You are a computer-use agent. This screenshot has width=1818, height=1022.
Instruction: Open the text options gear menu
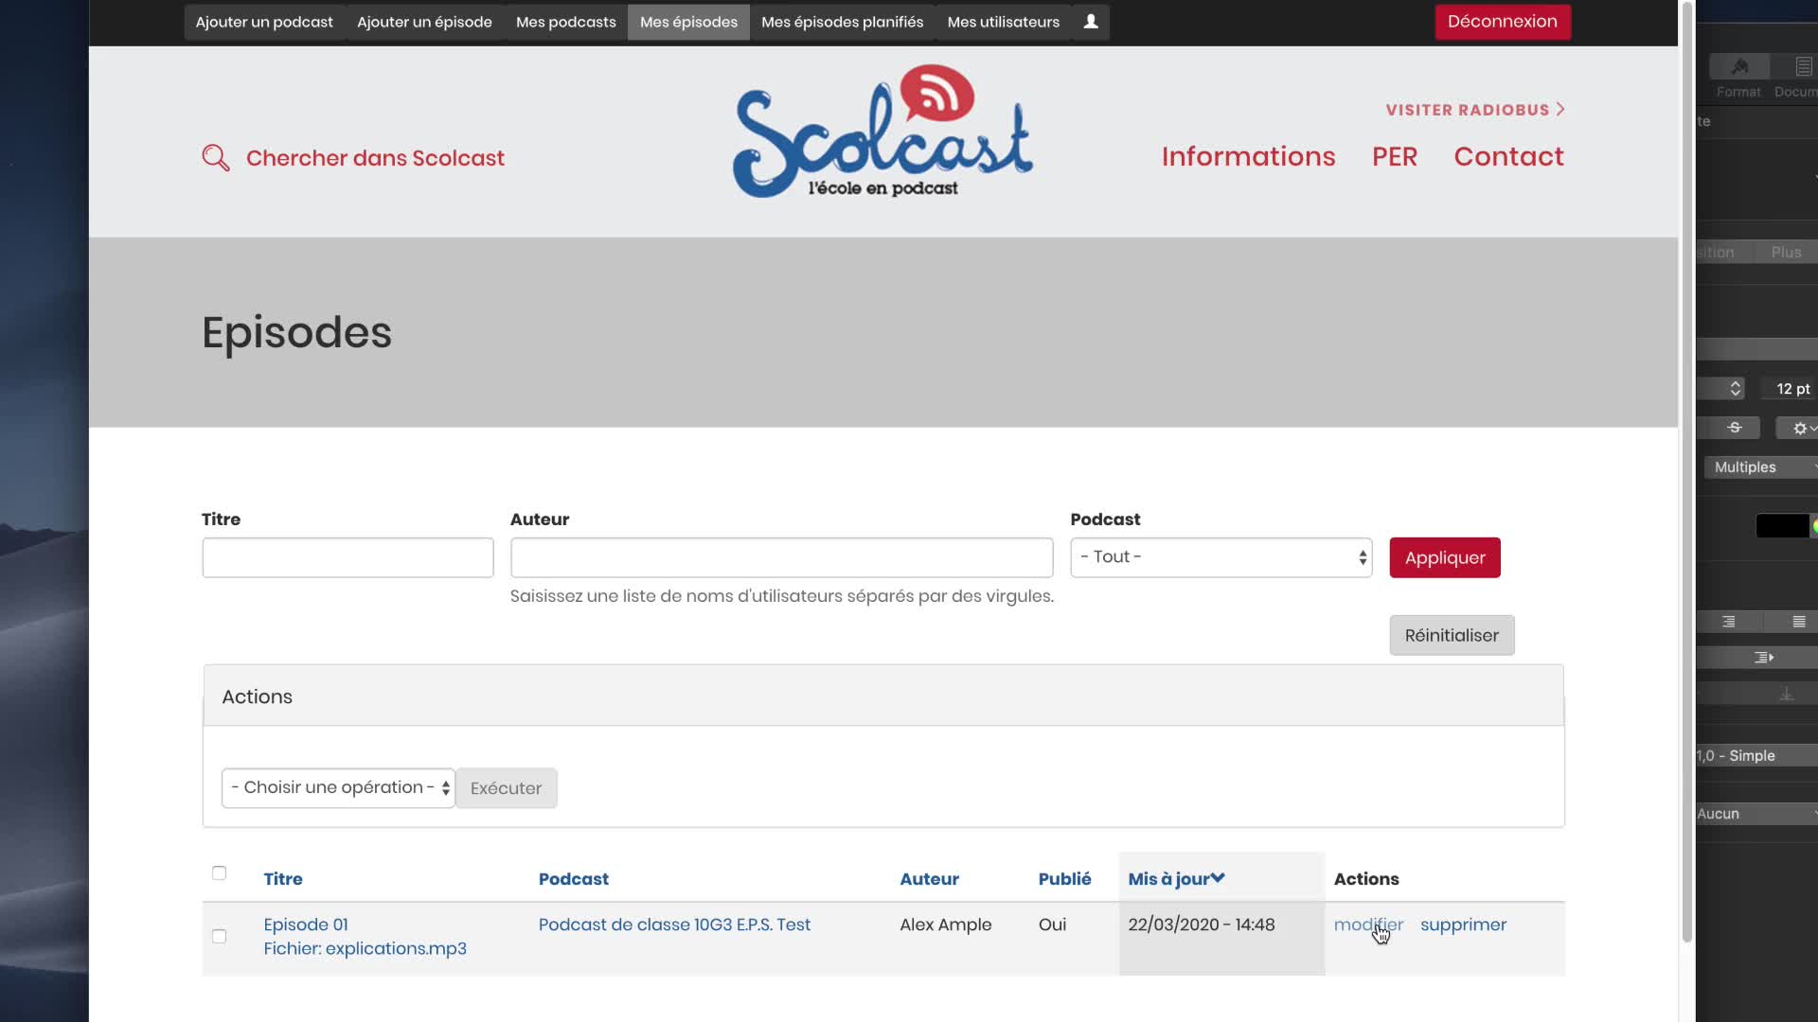pos(1800,428)
